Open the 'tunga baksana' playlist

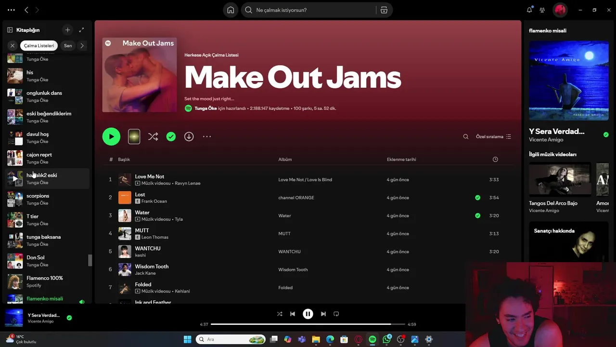click(47, 240)
